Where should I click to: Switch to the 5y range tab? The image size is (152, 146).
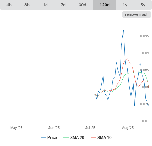[x=143, y=5]
